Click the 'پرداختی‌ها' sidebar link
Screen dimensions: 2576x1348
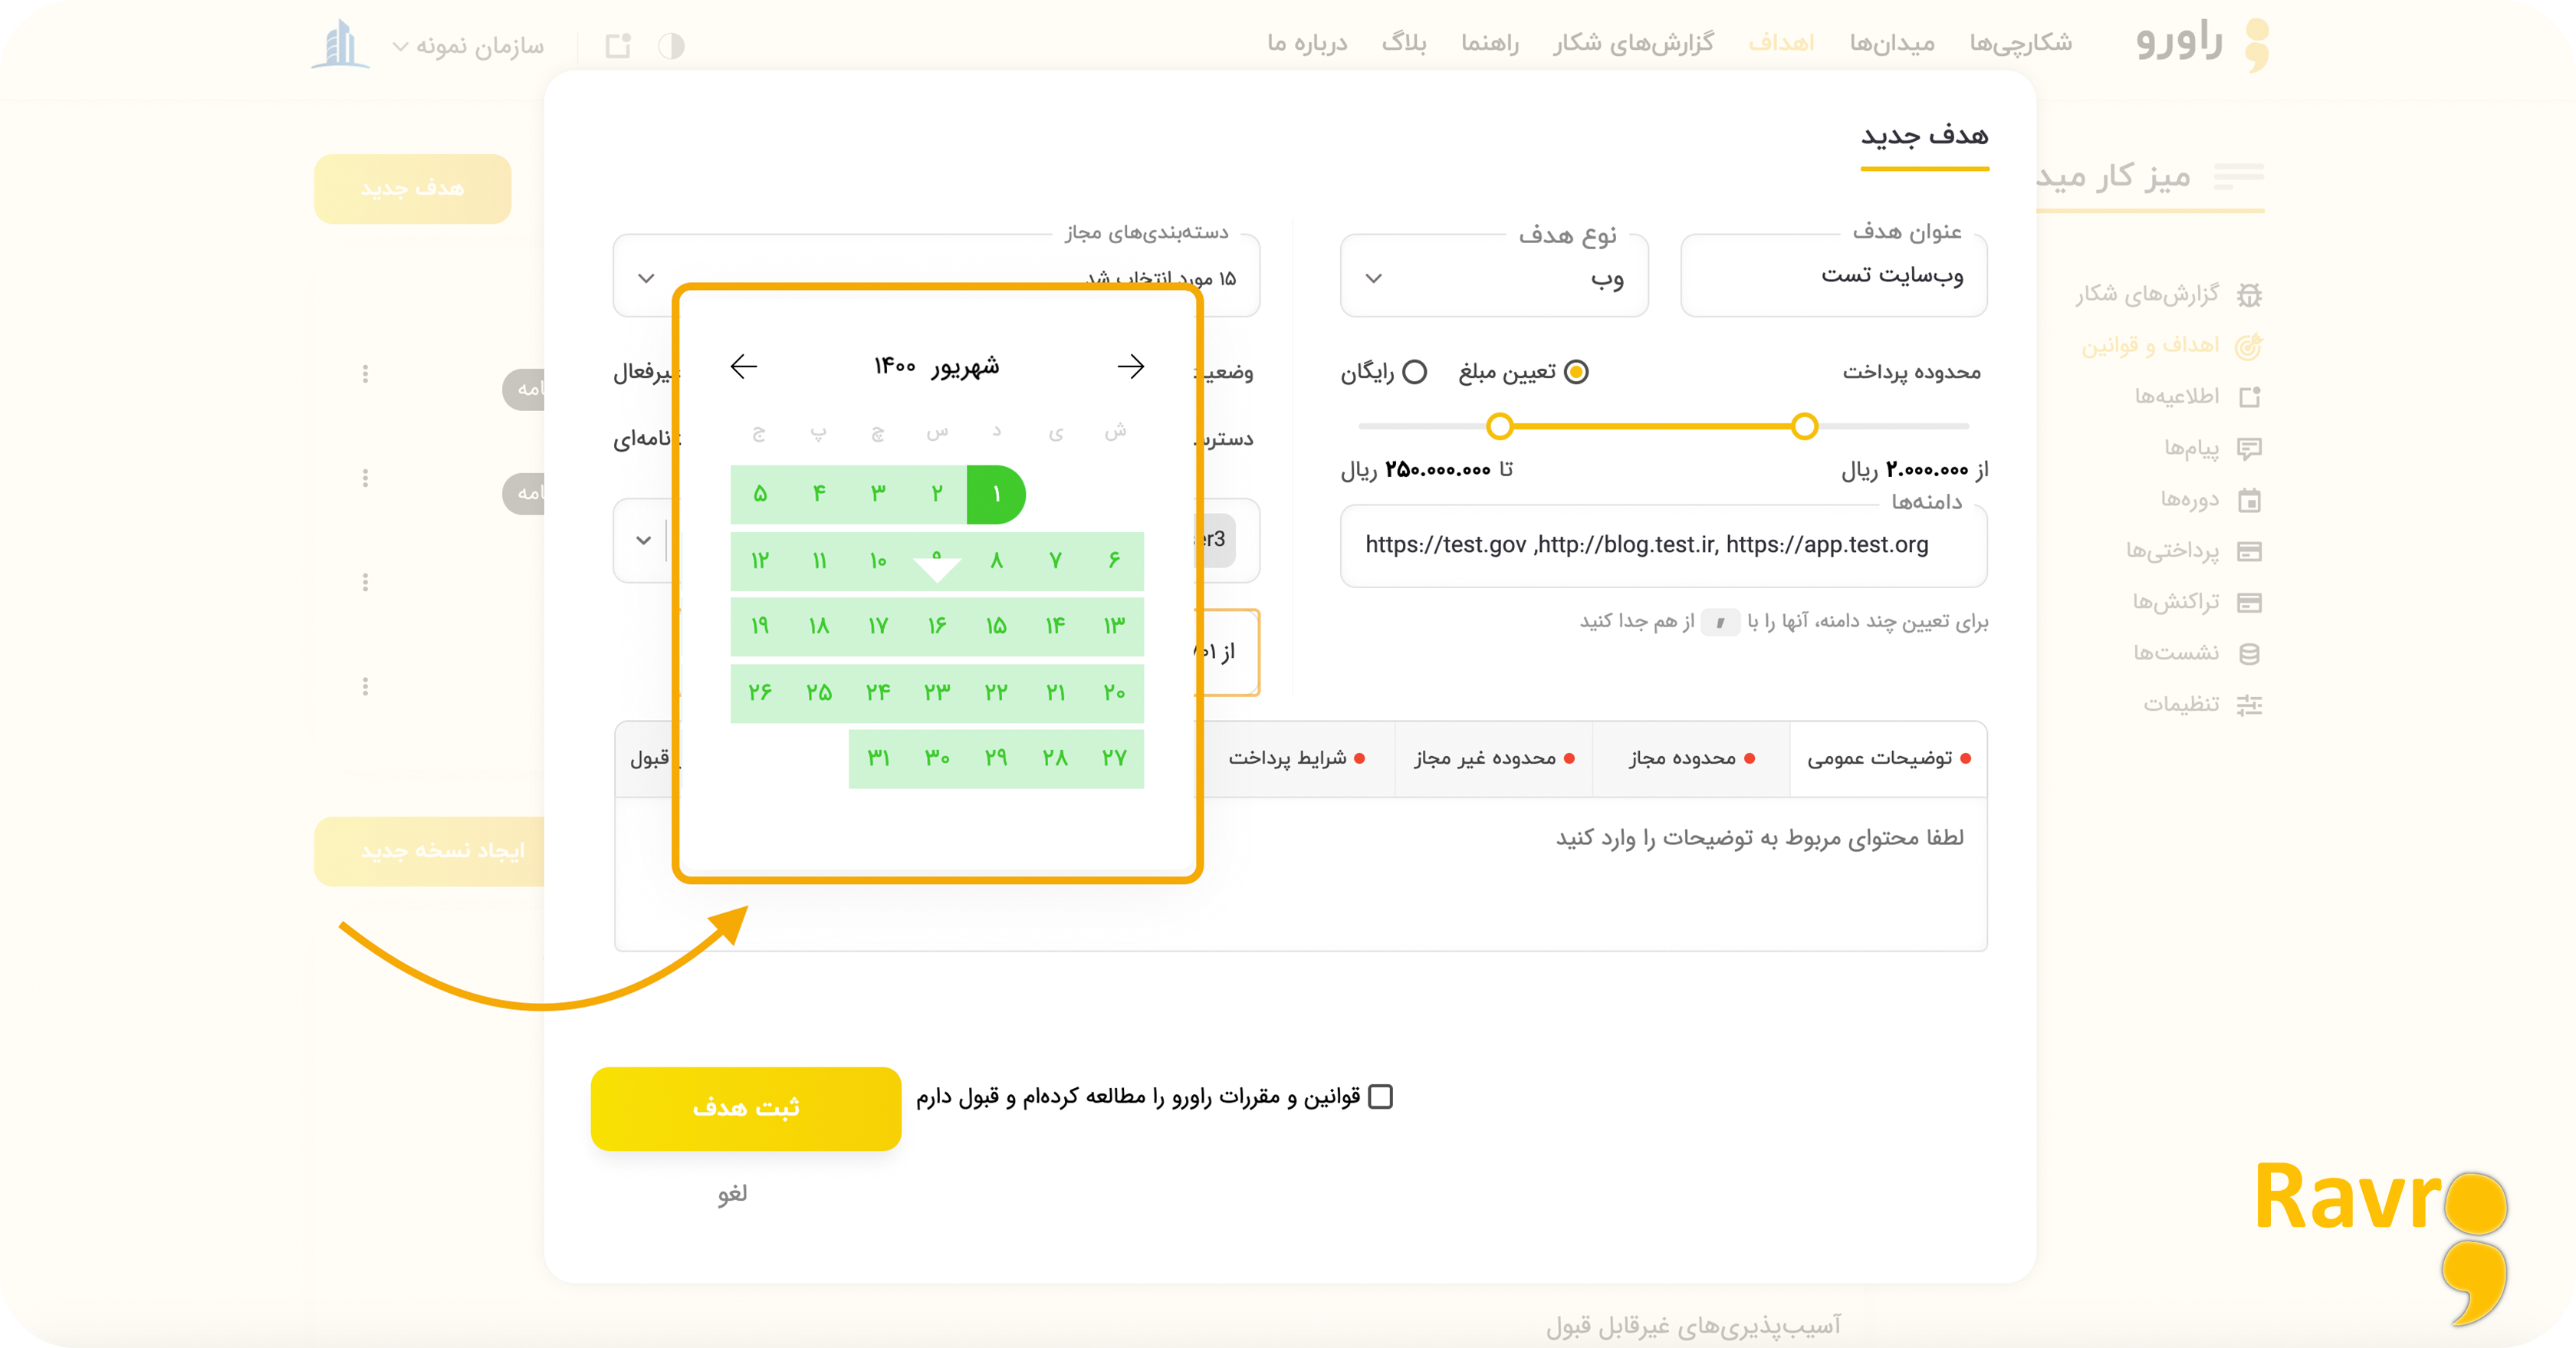pyautogui.click(x=2172, y=551)
